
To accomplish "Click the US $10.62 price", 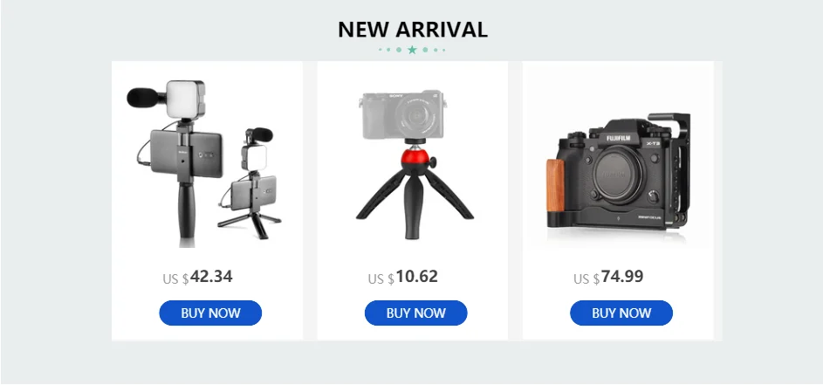I will click(x=402, y=277).
